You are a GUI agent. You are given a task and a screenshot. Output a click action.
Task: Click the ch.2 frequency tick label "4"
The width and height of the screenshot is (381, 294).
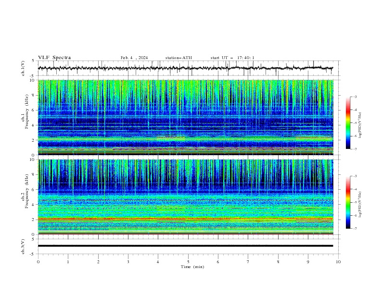(34, 205)
